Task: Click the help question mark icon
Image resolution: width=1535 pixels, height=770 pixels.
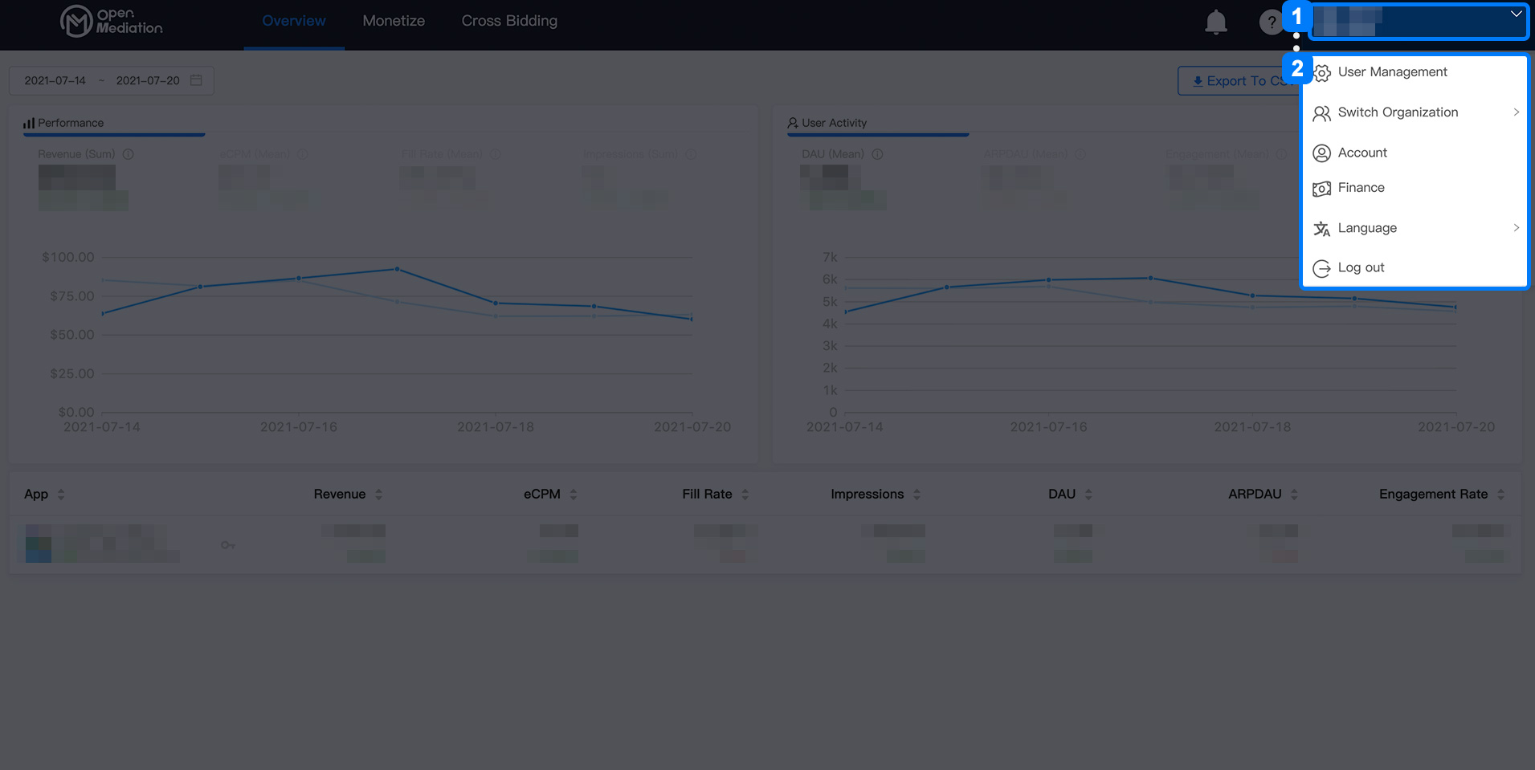Action: (1272, 22)
